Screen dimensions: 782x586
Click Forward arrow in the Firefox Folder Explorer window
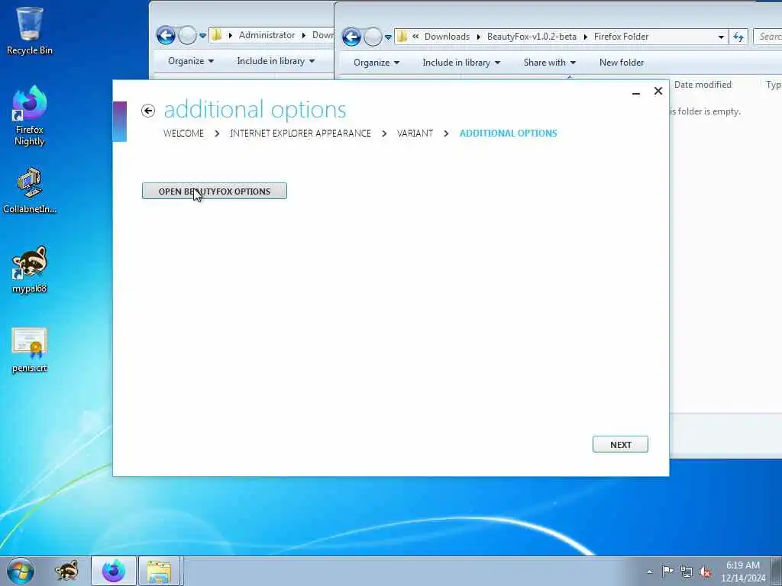pyautogui.click(x=373, y=37)
